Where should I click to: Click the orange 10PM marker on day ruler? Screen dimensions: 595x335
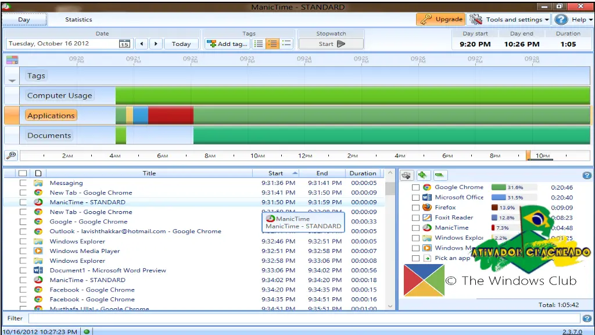[x=528, y=155]
